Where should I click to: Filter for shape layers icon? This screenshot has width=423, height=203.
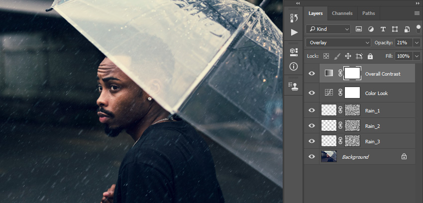395,29
